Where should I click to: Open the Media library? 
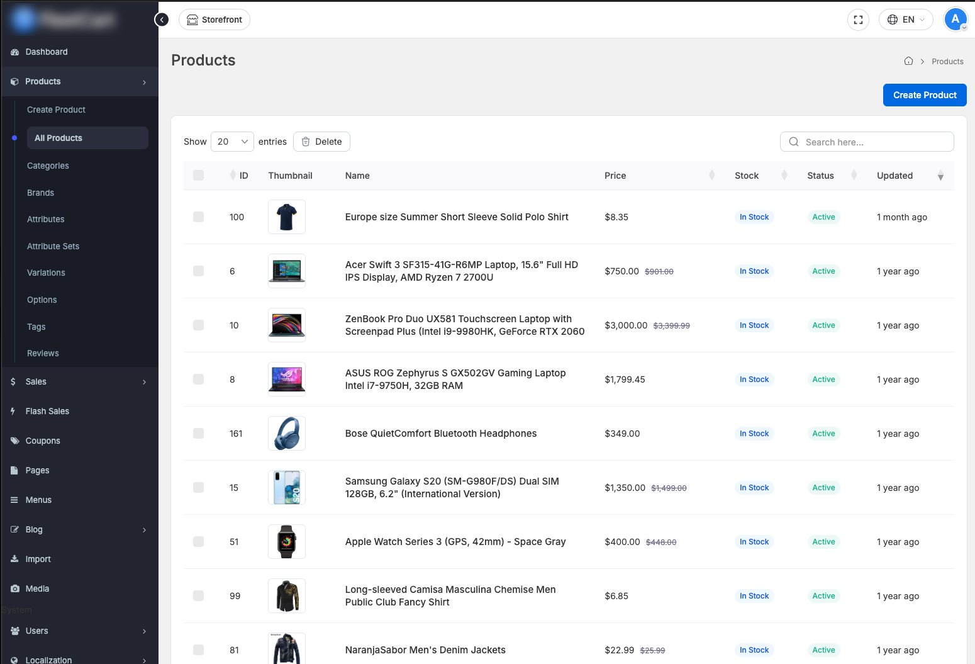pyautogui.click(x=37, y=588)
